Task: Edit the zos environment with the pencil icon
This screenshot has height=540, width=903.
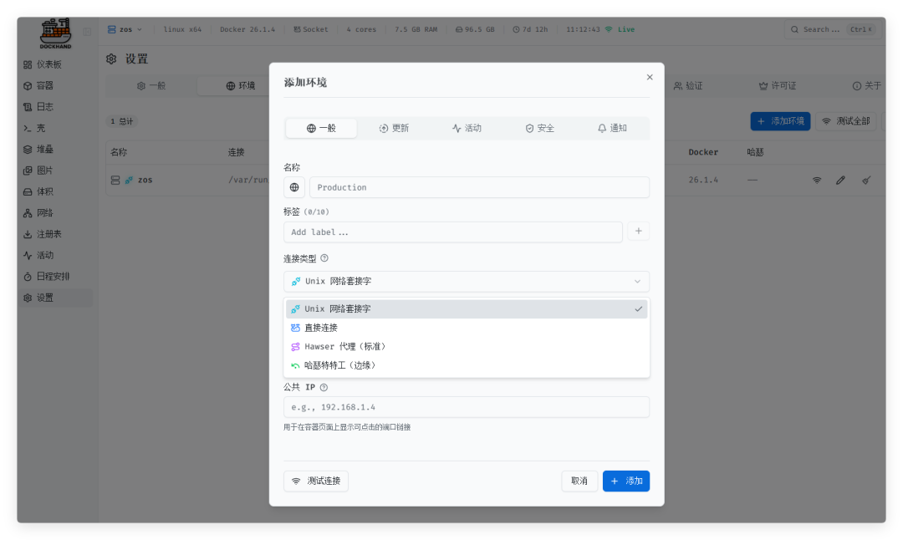Action: 841,181
